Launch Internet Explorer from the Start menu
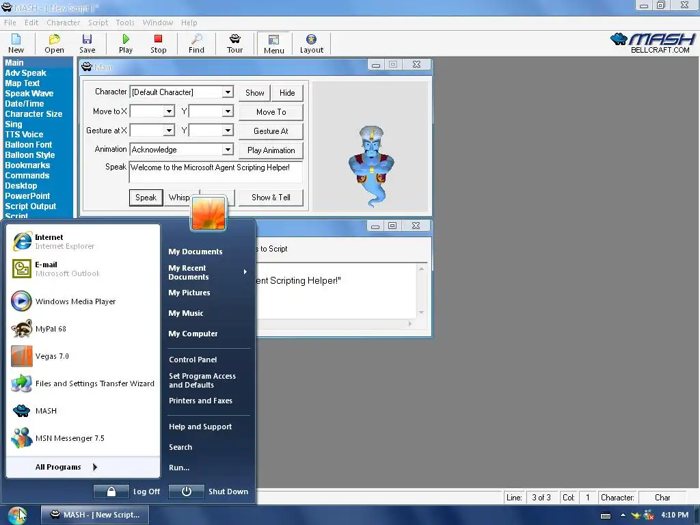The height and width of the screenshot is (525, 700). [83, 241]
